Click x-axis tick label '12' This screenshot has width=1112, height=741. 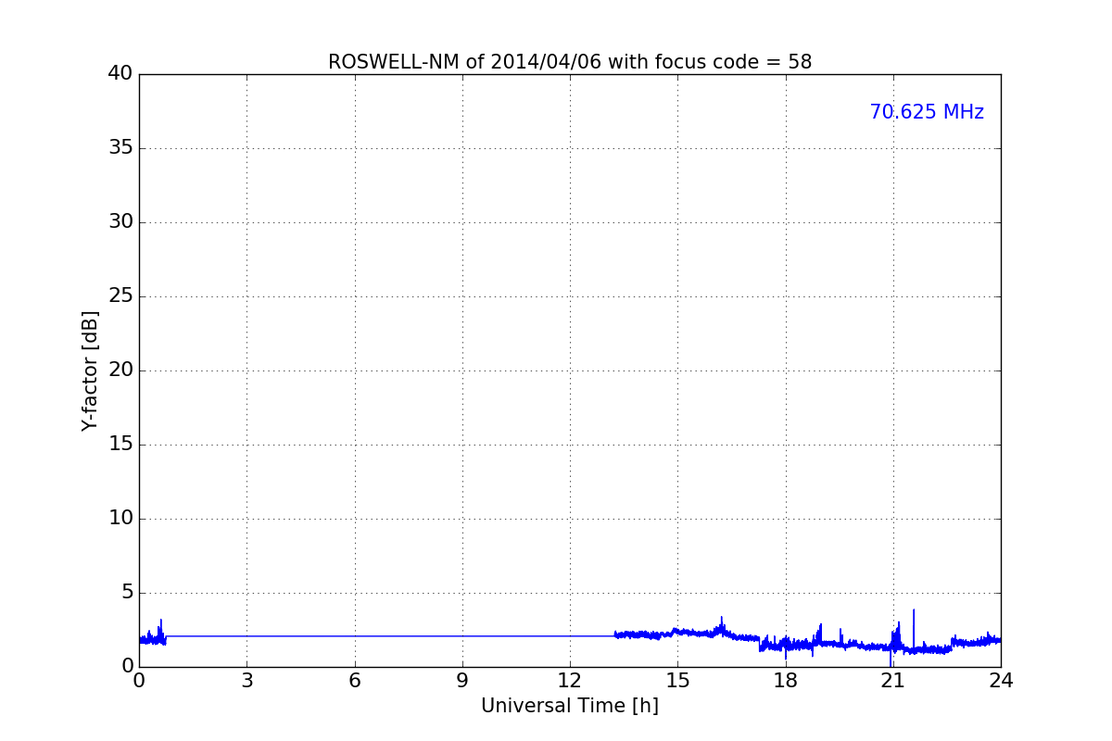(570, 681)
